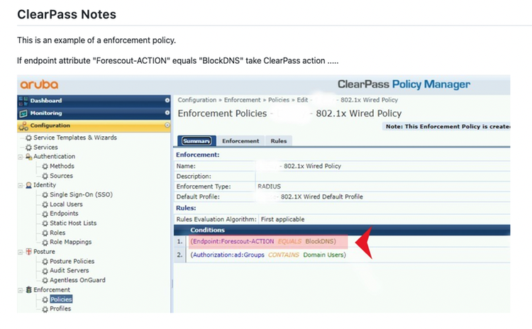Open the Summary tab
This screenshot has height=329, width=532.
196,141
